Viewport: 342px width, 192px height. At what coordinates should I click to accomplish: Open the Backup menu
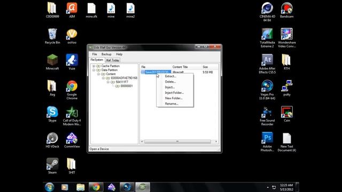[106, 54]
